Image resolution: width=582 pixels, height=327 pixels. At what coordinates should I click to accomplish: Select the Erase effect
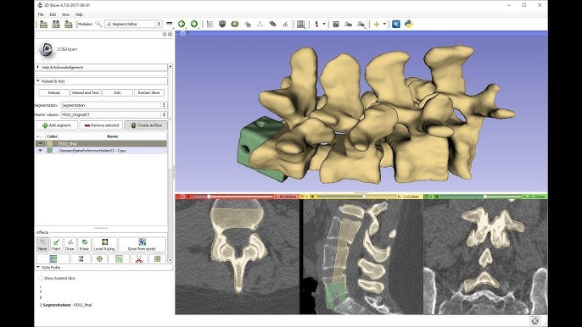click(x=84, y=244)
